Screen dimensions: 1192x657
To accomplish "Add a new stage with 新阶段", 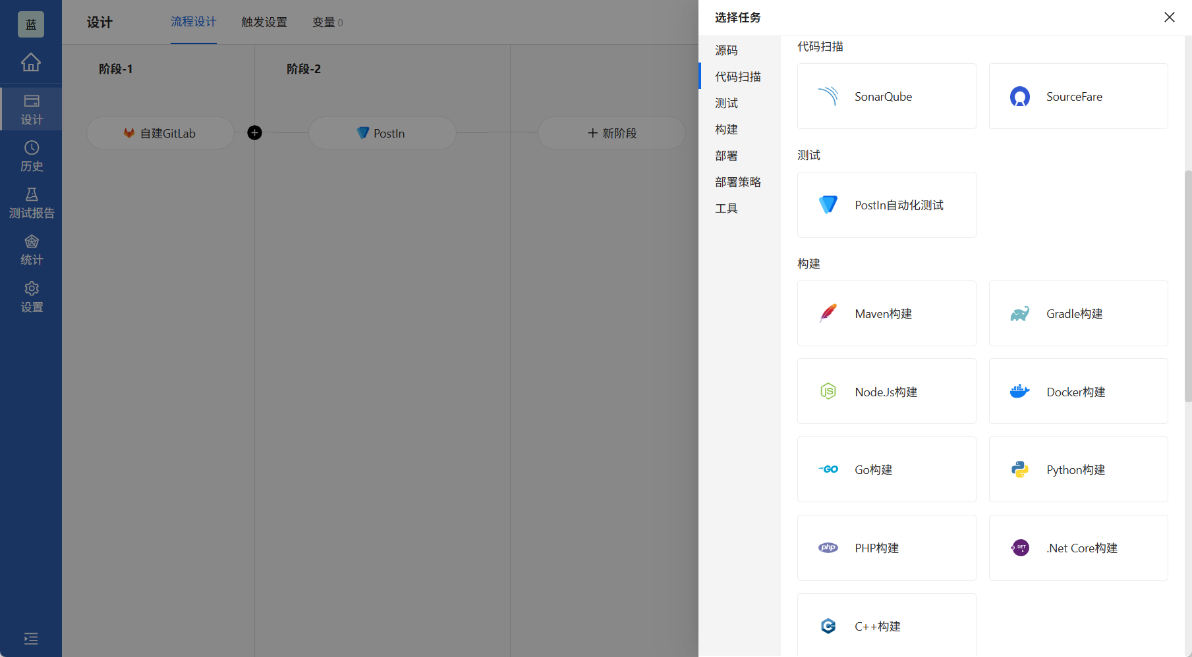I will tap(611, 133).
